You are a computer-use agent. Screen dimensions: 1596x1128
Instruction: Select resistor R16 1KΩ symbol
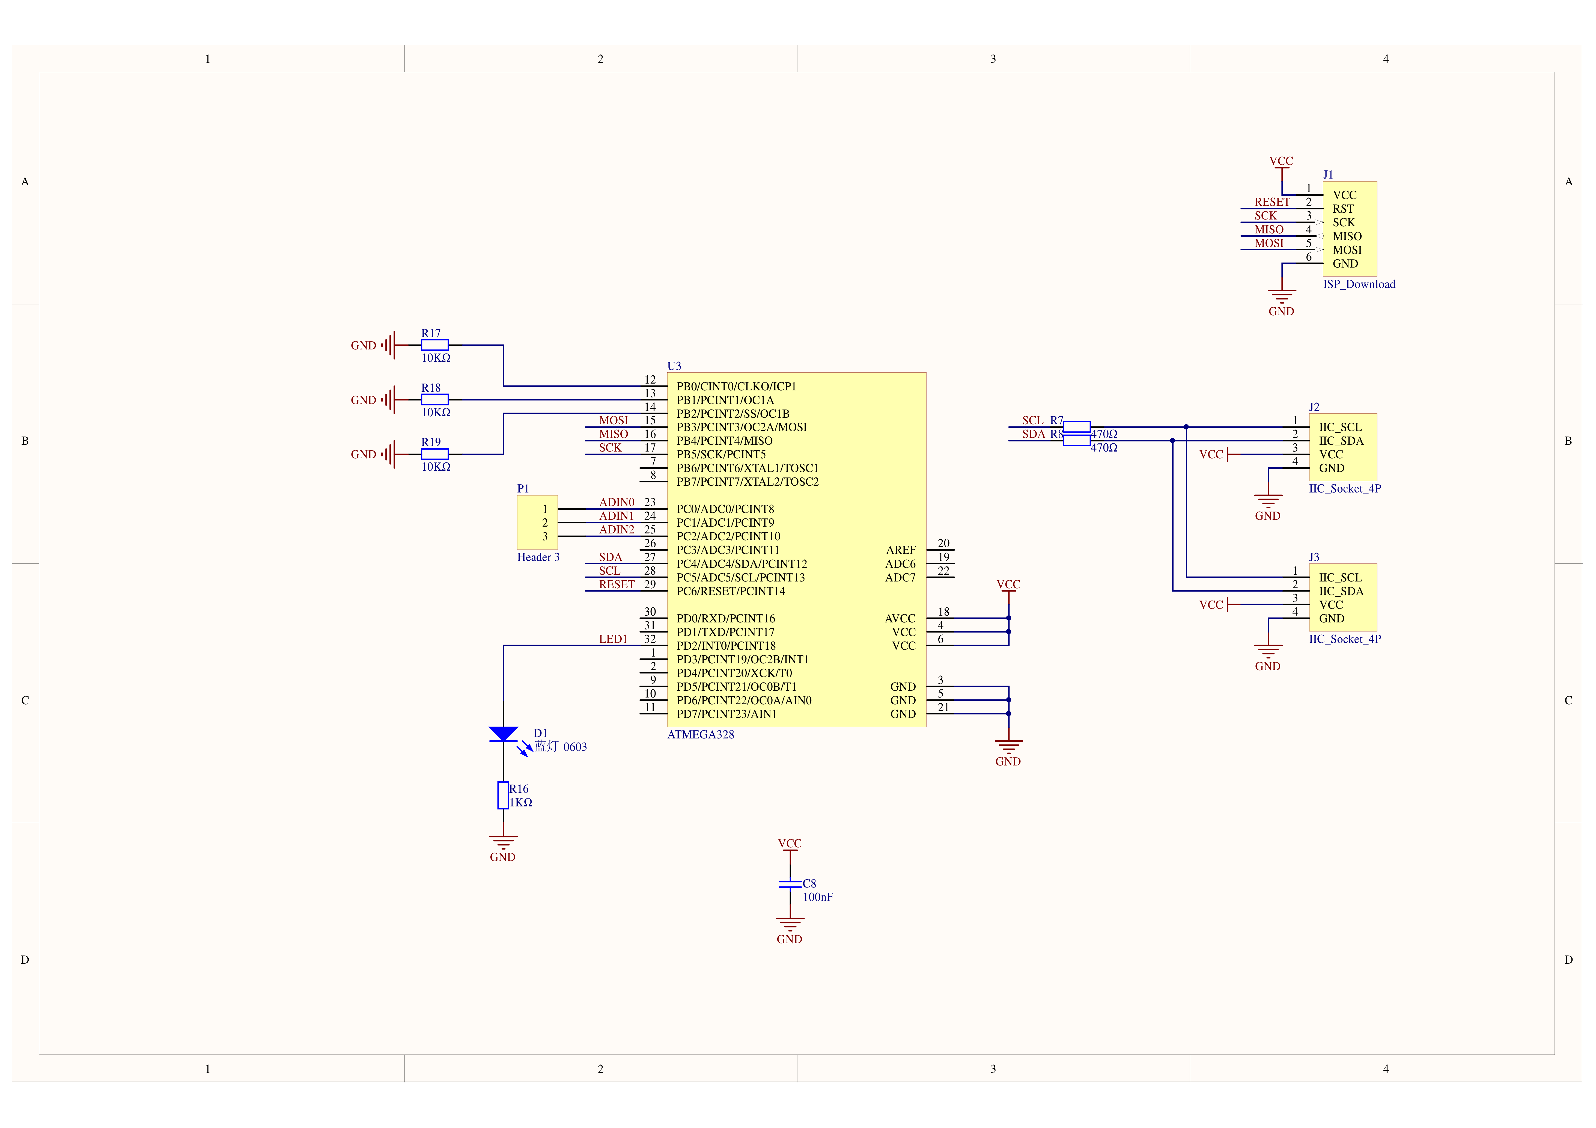tap(503, 795)
